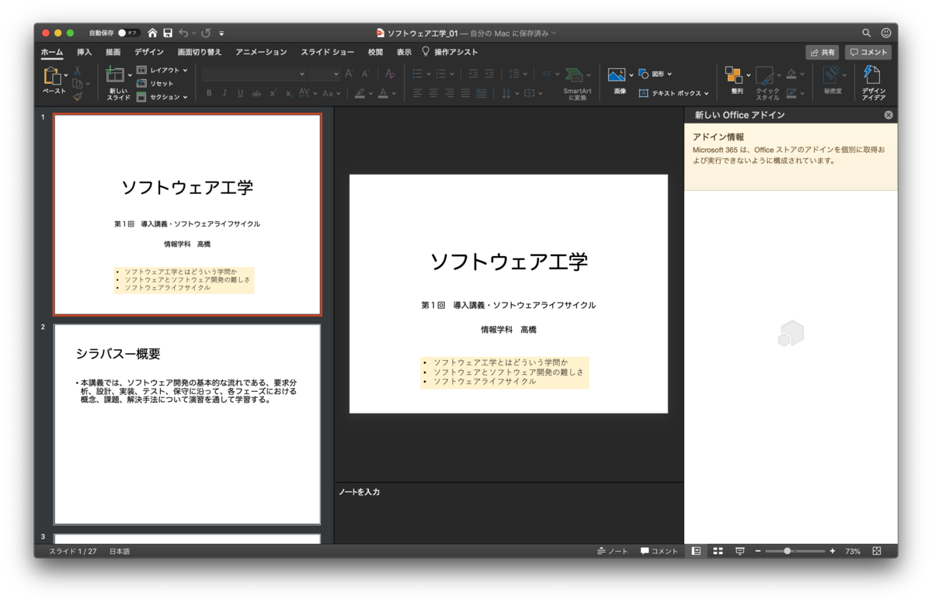
Task: Toggle ノート notes pane in status bar
Action: coord(613,551)
